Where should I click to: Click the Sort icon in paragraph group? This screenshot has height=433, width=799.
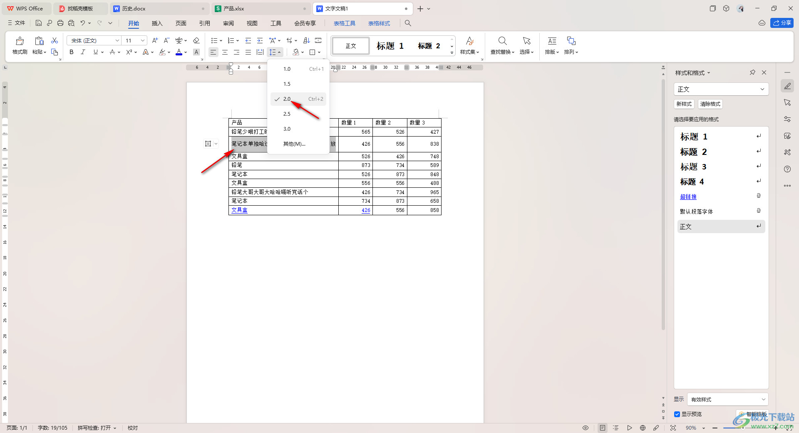(x=307, y=40)
